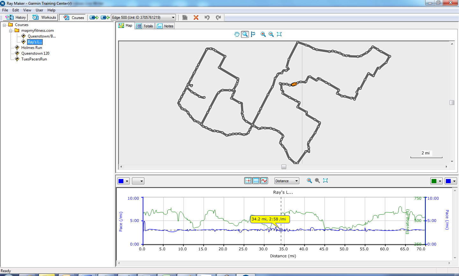Select the Queenstown/B... course
This screenshot has width=459, height=276.
point(42,36)
